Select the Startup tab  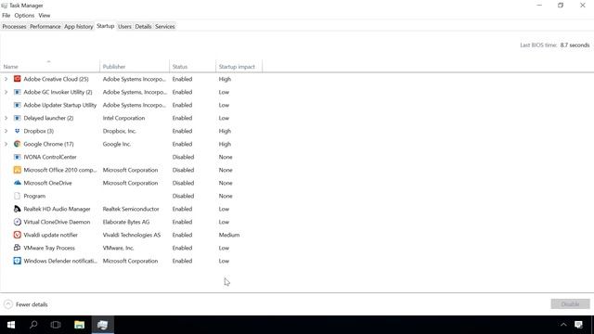[105, 26]
